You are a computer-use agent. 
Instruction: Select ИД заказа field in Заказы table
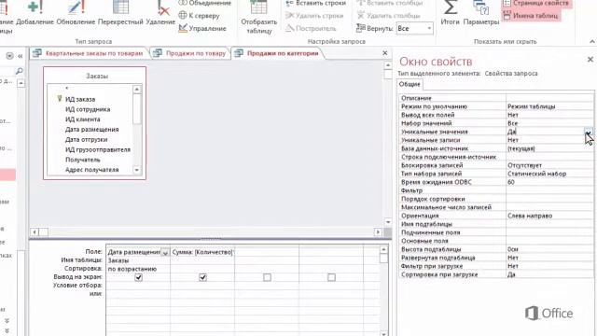click(x=80, y=99)
